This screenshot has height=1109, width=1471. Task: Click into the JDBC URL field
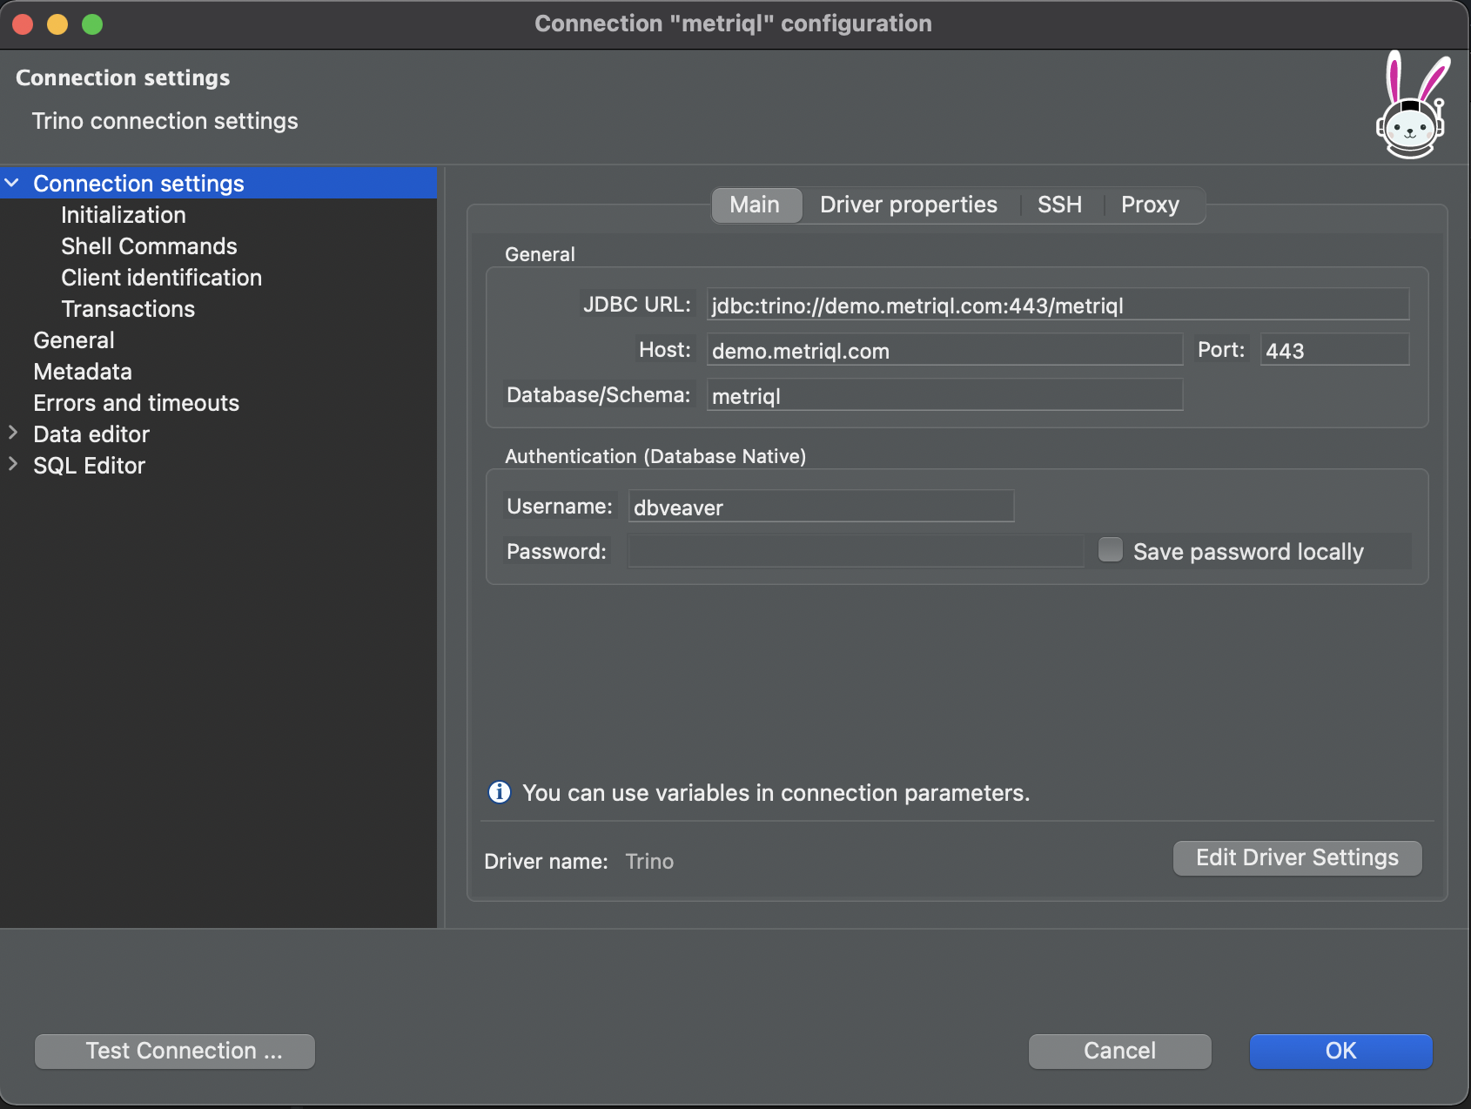(1057, 306)
